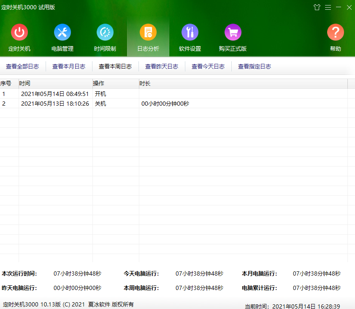
Task: Click the 时间 column header
Action: tap(55, 84)
